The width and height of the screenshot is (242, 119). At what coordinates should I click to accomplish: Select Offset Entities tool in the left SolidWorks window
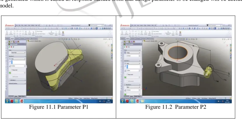tap(33, 34)
